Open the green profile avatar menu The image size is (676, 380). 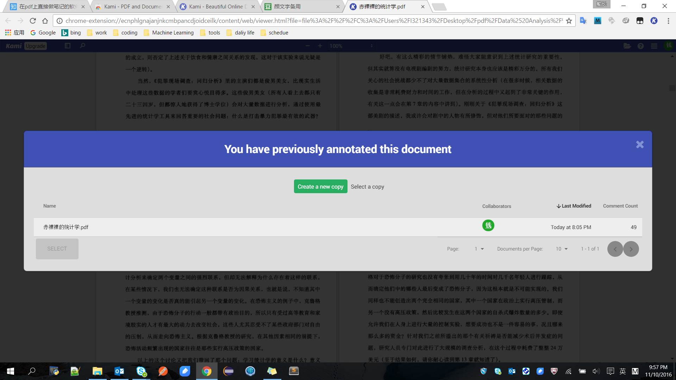pos(669,46)
